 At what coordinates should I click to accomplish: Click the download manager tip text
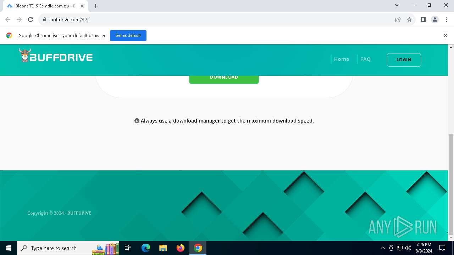click(227, 121)
